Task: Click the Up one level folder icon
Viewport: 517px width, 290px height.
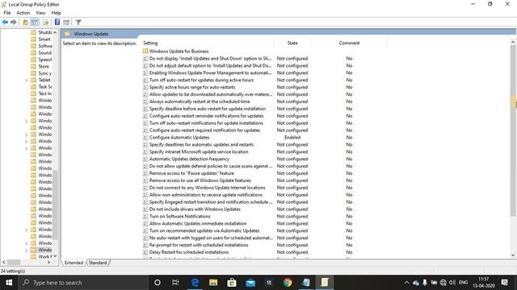Action: 25,23
